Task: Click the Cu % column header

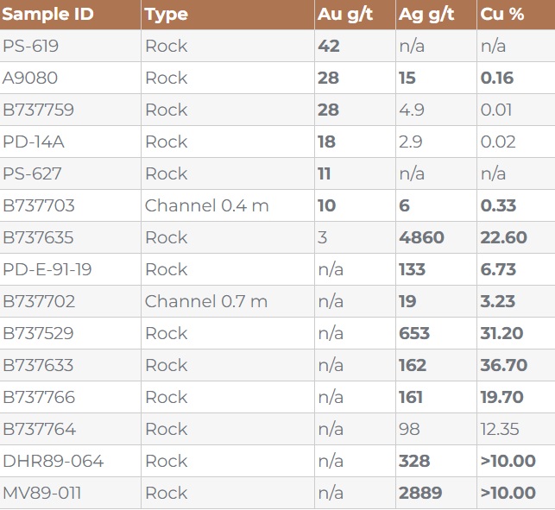Action: point(502,15)
